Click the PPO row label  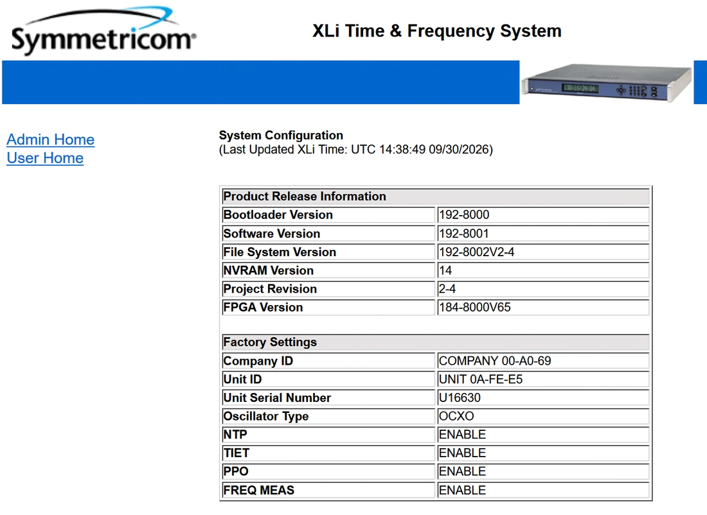[236, 471]
